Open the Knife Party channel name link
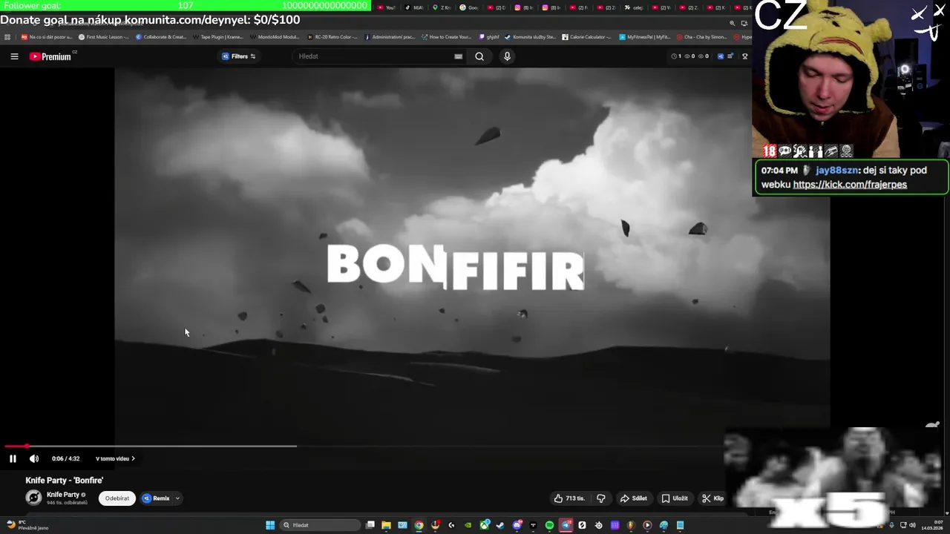Screen dimensions: 950x534 (63, 495)
